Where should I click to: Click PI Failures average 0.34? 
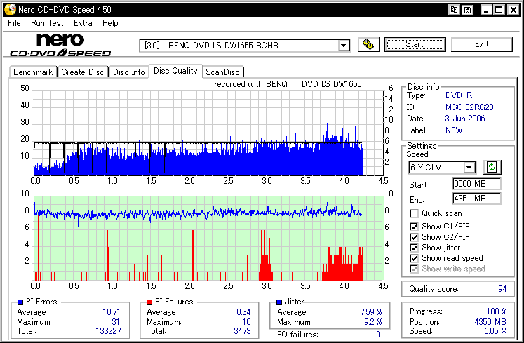click(x=243, y=312)
